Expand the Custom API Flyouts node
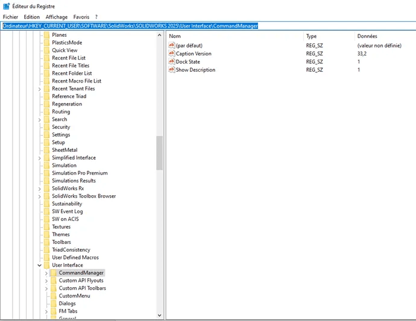This screenshot has height=321, width=416. click(46, 281)
